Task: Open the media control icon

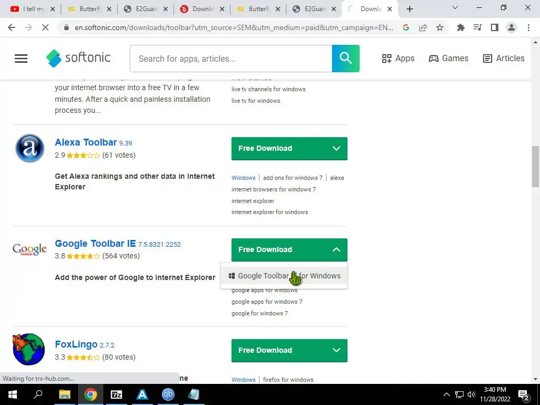Action: (x=478, y=27)
